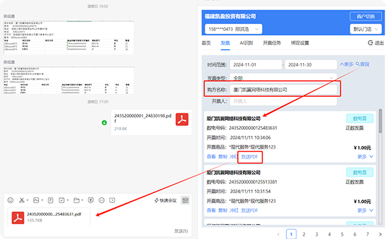This screenshot has height=239, width=386.
Task: Go to page 7 in pagination
Action: [x=367, y=234]
